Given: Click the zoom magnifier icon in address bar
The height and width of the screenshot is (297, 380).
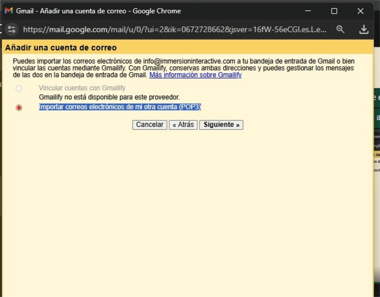Looking at the screenshot, I should (340, 29).
